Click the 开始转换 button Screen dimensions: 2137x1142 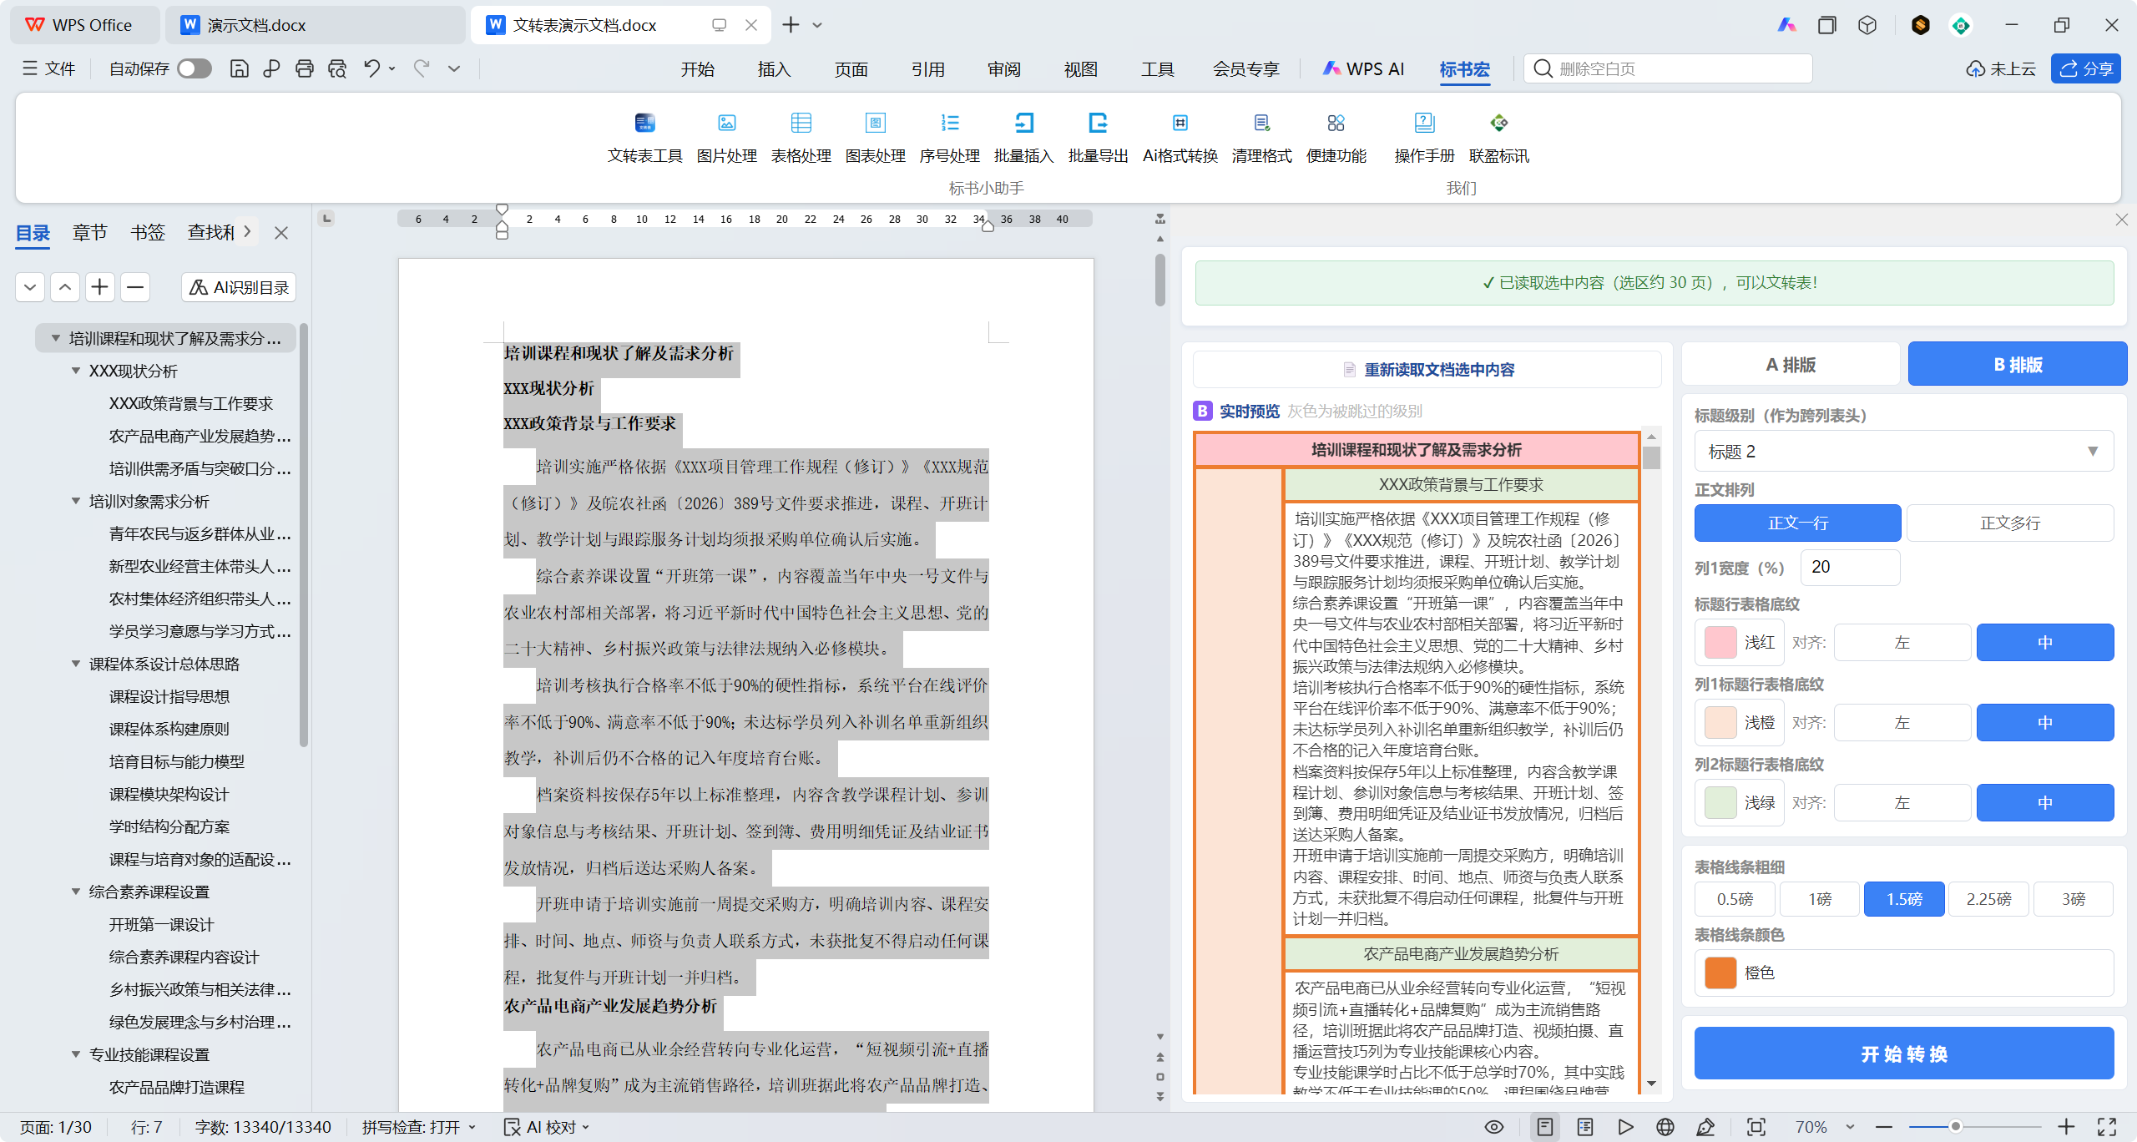[1903, 1054]
